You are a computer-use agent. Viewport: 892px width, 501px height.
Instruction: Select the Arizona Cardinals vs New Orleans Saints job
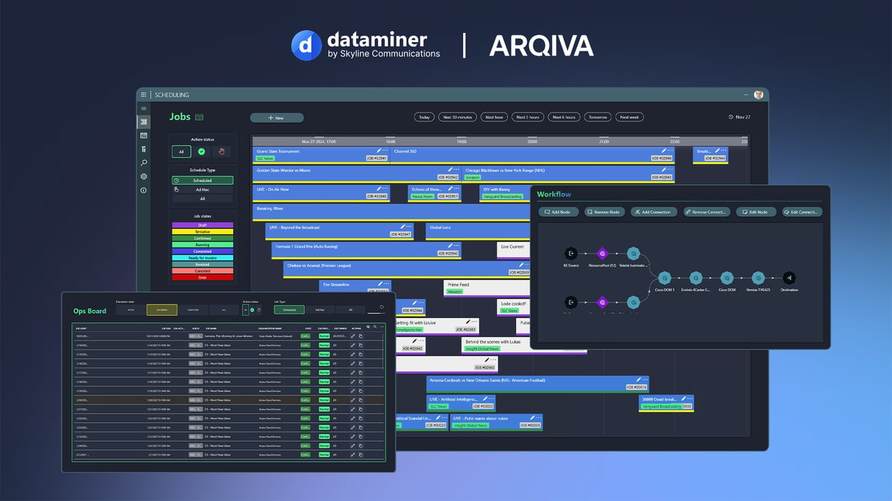(537, 384)
